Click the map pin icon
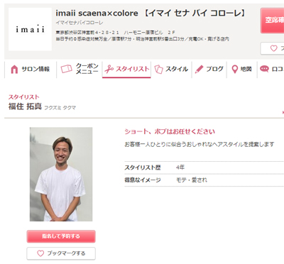The height and width of the screenshot is (264, 284). [234, 70]
